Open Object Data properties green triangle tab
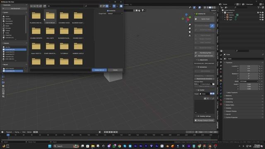The width and height of the screenshot is (265, 149). tap(221, 97)
